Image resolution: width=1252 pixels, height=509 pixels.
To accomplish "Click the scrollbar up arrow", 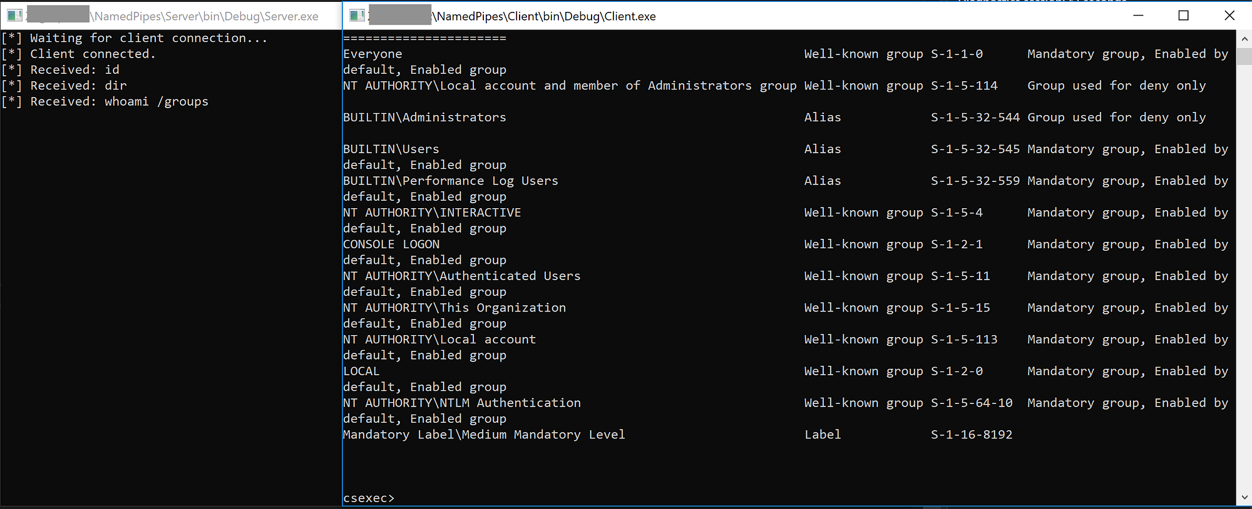I will click(1243, 38).
